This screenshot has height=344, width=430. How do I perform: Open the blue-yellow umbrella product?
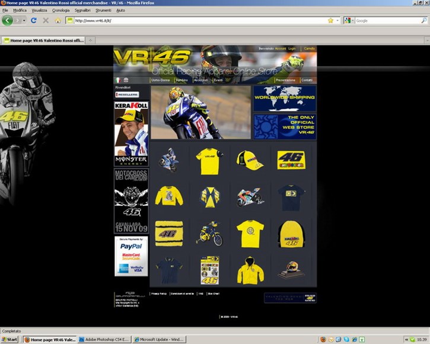tap(209, 197)
